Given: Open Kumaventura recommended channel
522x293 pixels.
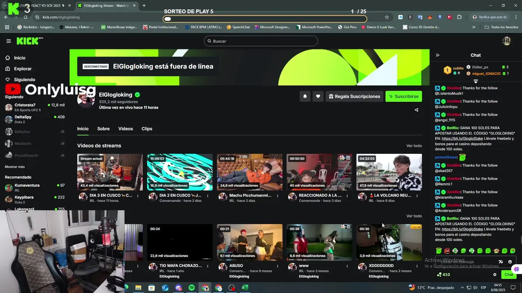Looking at the screenshot, I should tap(35, 188).
